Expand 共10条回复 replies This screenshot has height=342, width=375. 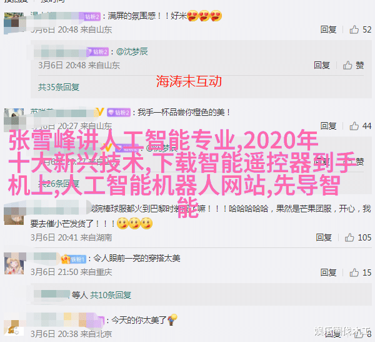tap(111, 295)
